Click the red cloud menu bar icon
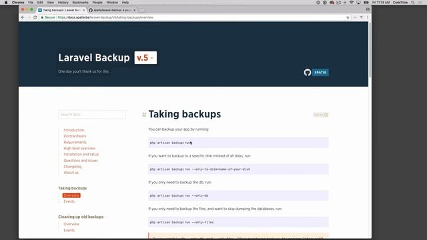Screen dimensions: 427x240 click(x=332, y=3)
